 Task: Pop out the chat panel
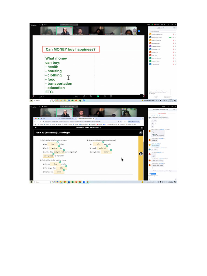(174, 110)
